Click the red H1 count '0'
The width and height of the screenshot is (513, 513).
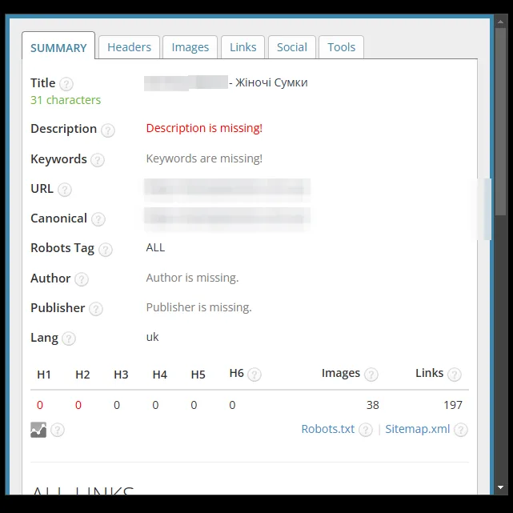40,405
